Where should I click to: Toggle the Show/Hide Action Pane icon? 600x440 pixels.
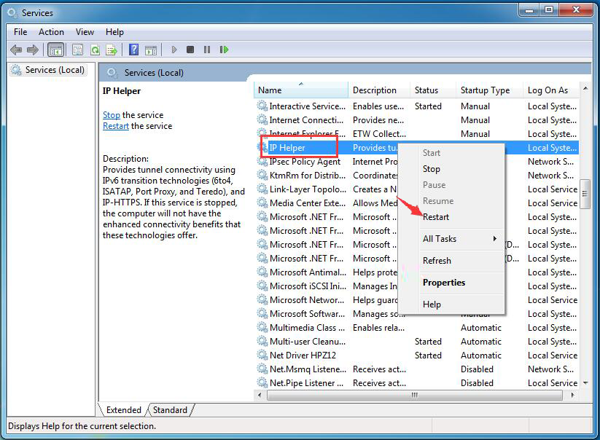tap(151, 50)
